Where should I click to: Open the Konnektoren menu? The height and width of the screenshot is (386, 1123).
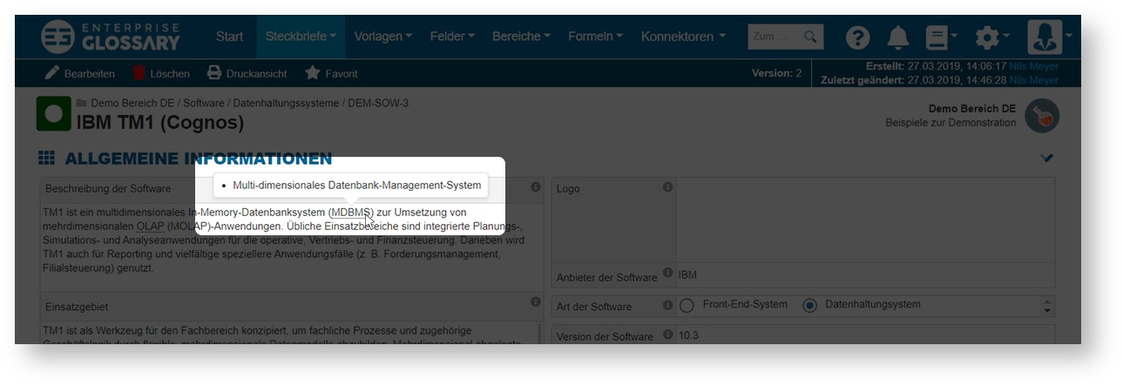click(683, 37)
